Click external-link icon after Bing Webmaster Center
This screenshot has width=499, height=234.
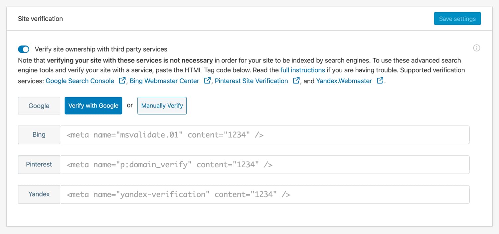pos(207,81)
